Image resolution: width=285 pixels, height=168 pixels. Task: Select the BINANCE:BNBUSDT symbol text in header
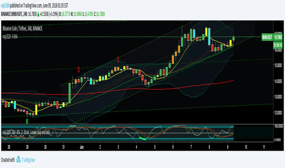(12, 14)
